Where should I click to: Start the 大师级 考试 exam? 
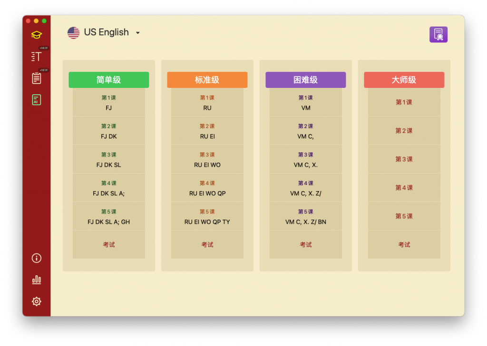click(x=404, y=244)
